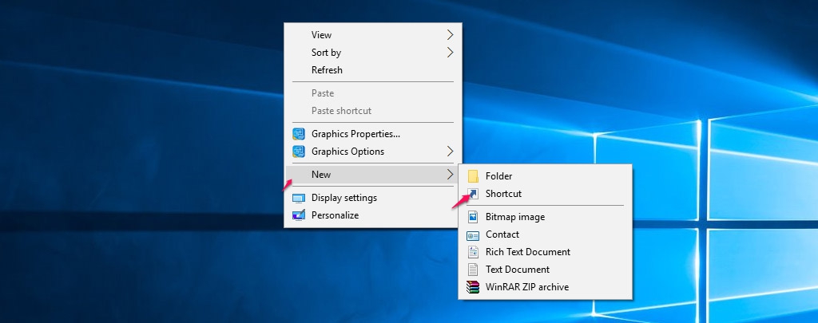Viewport: 818px width, 323px height.
Task: Create a new Text Document
Action: pos(517,270)
